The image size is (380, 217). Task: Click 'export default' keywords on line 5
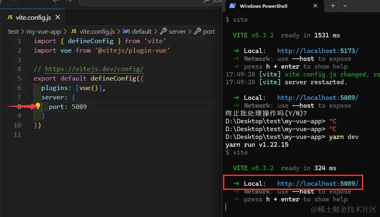(x=60, y=78)
